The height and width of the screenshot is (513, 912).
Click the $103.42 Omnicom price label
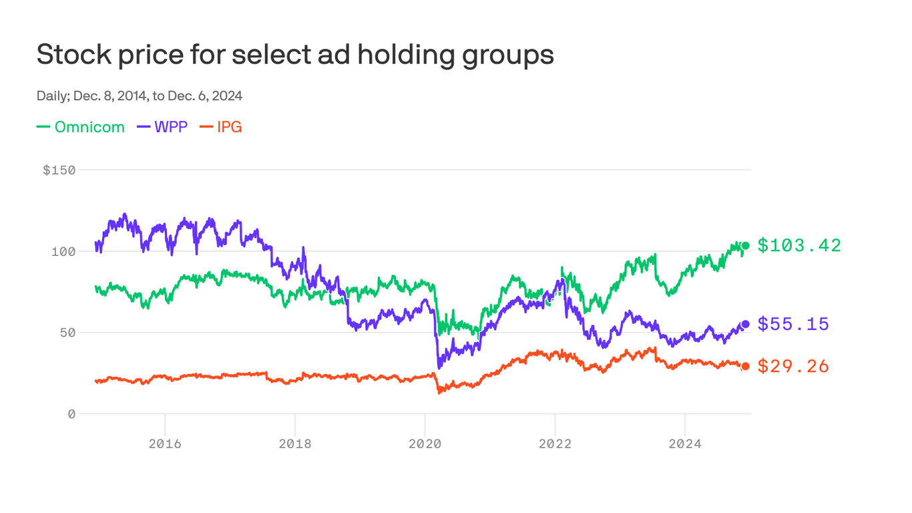(799, 246)
